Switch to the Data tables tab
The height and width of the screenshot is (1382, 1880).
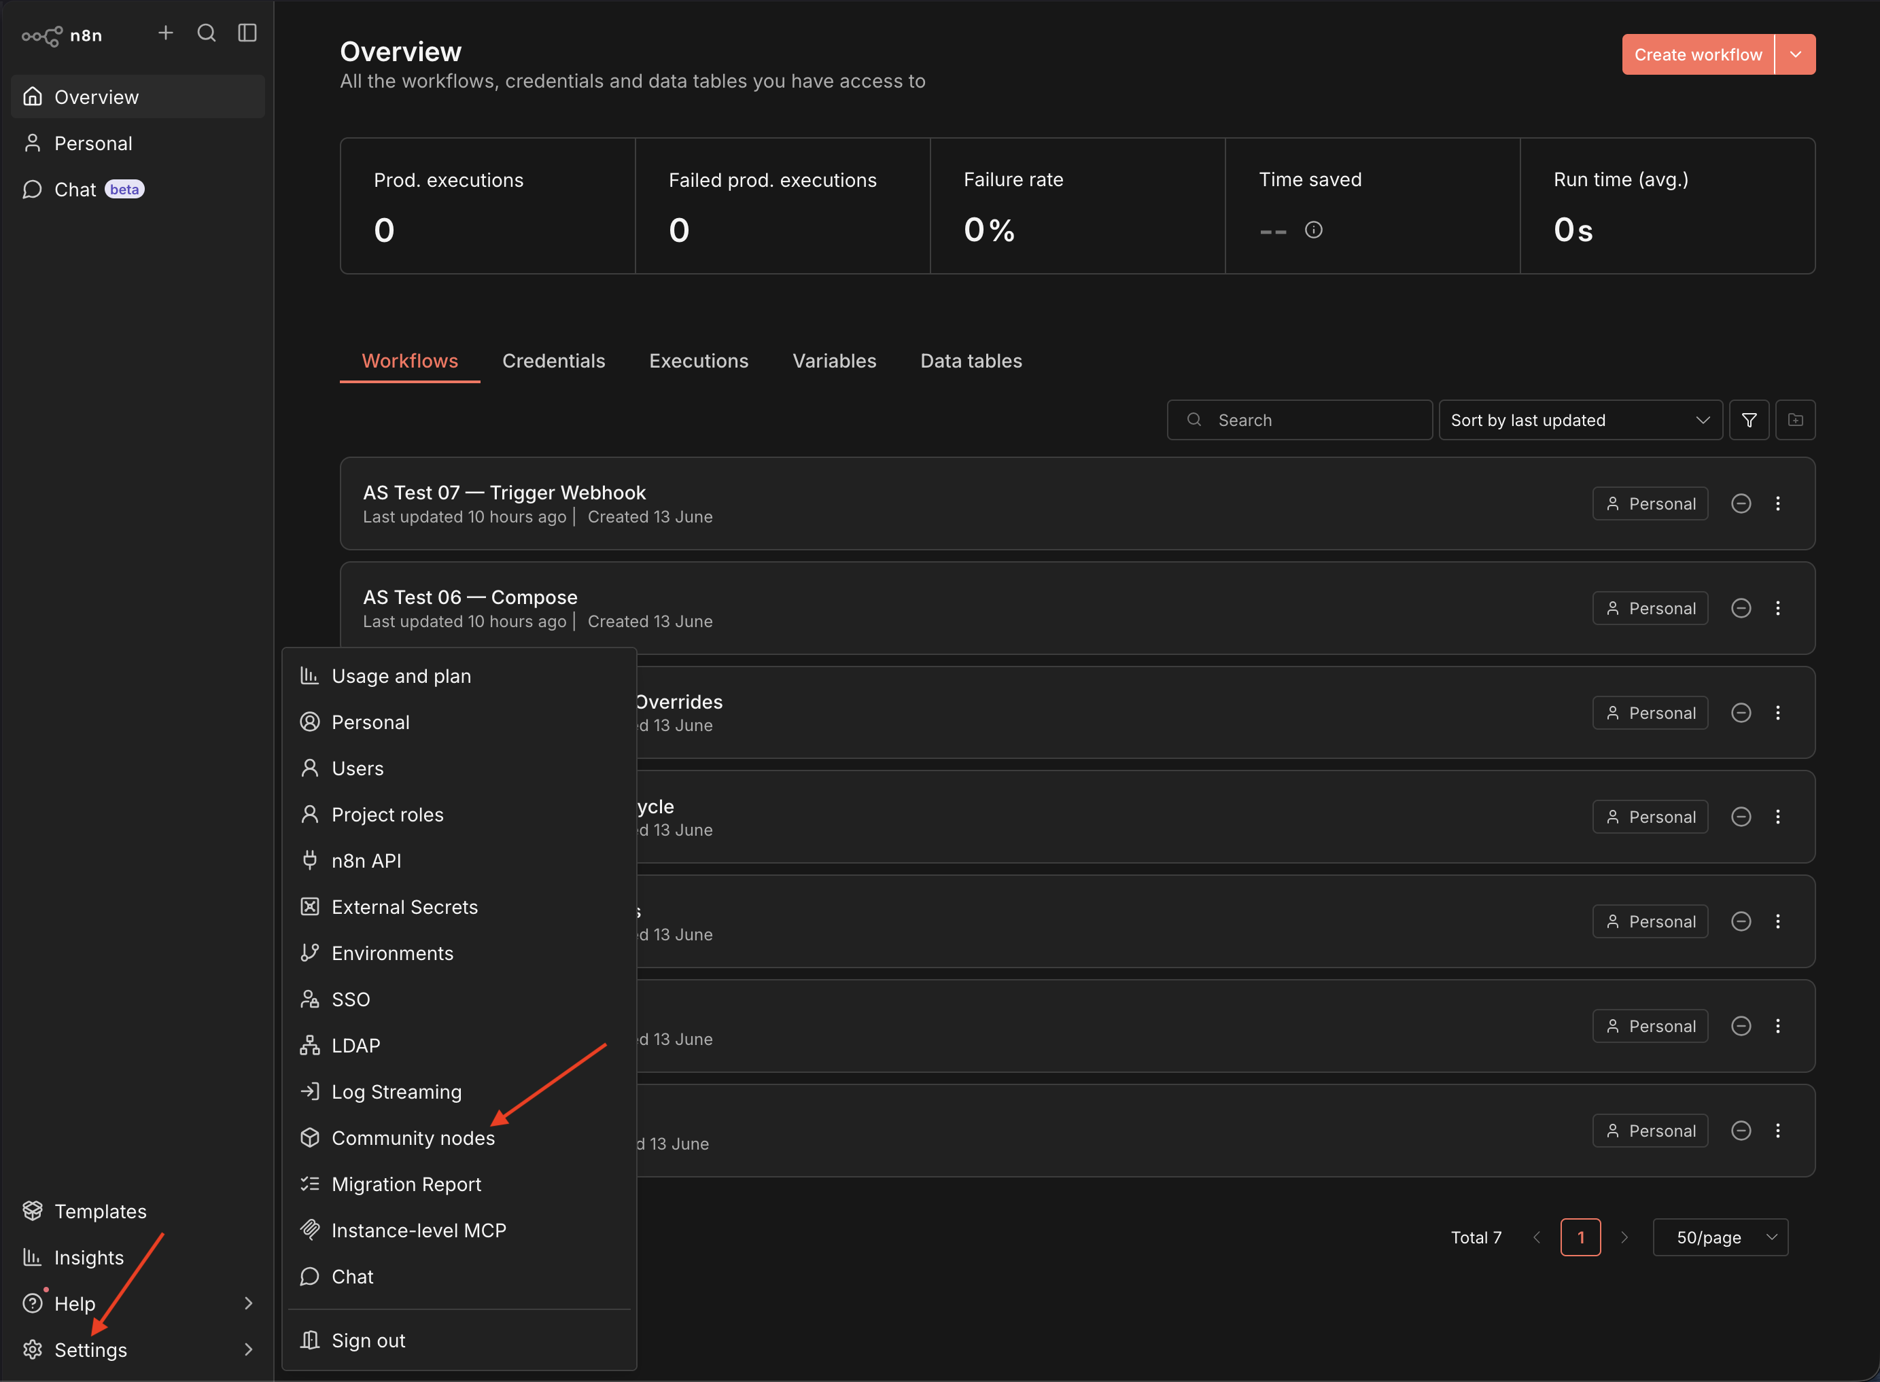(971, 361)
